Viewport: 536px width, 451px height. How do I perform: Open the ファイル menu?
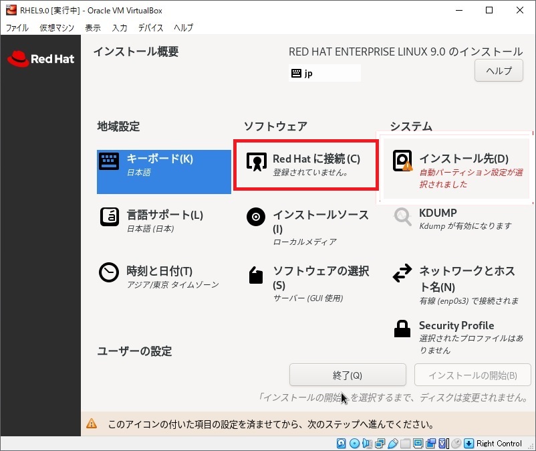point(17,27)
